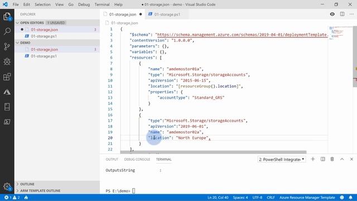Viewport: 357px width, 201px height.
Task: Open the Help menu
Action: (118, 4)
